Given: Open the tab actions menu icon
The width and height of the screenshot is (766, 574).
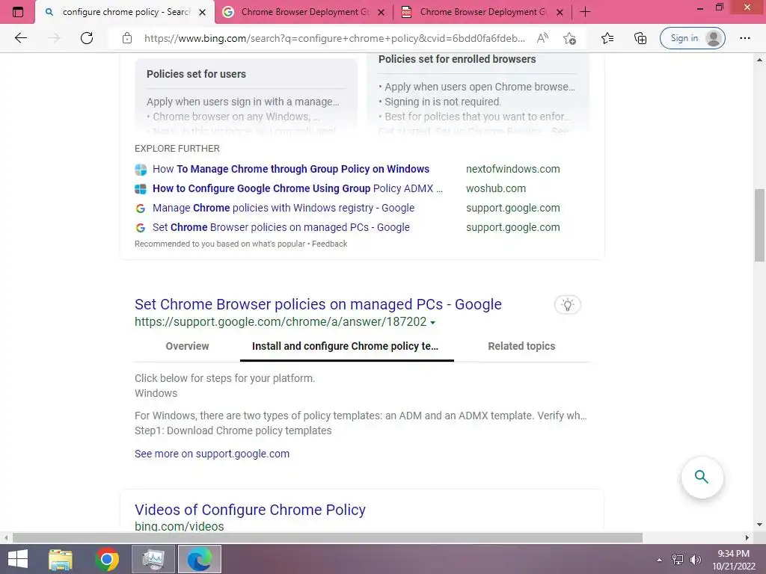Looking at the screenshot, I should [x=18, y=12].
